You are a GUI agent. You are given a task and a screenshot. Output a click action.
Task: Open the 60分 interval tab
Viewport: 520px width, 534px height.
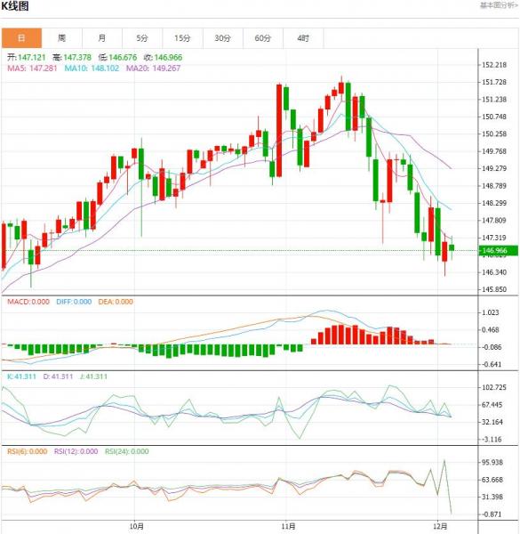[263, 37]
